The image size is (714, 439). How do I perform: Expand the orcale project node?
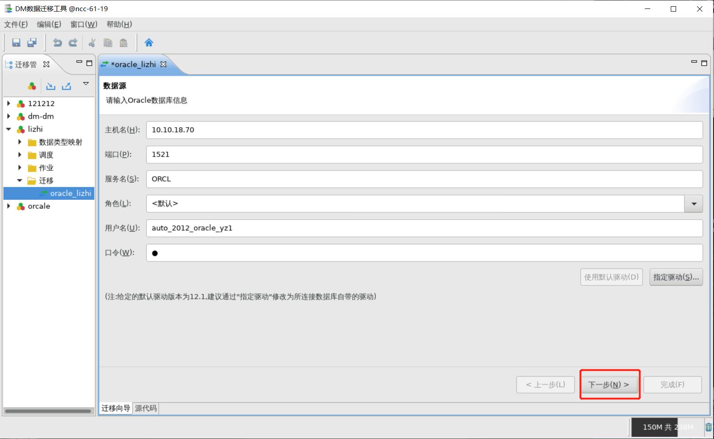(x=8, y=206)
